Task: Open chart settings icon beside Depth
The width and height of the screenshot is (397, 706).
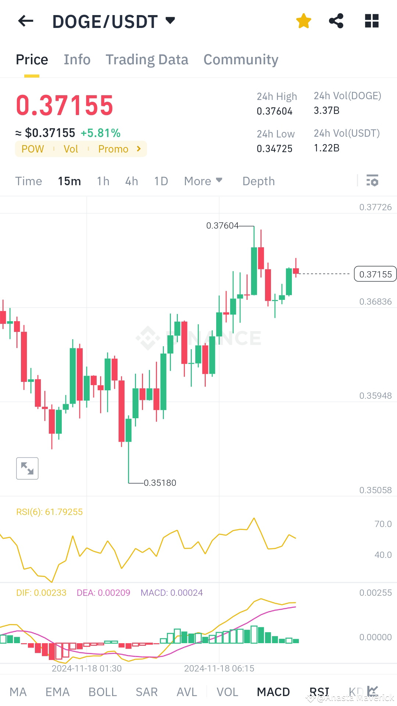Action: (x=372, y=181)
